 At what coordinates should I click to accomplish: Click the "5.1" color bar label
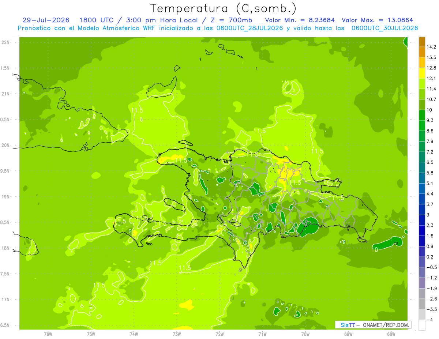[x=430, y=183]
